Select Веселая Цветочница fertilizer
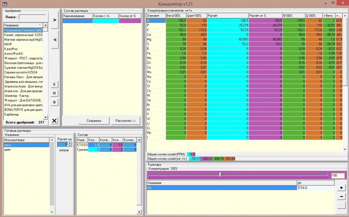 tap(23, 63)
